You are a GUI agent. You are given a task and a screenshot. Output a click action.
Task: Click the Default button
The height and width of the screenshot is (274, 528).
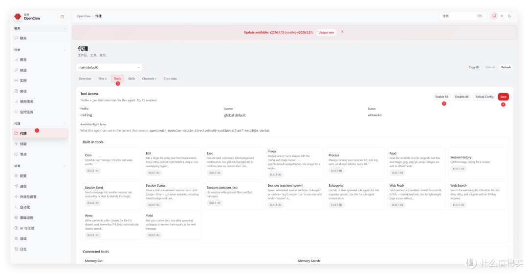click(490, 67)
